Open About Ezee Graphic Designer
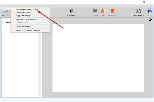The width and height of the screenshot is (154, 102). (x=30, y=30)
